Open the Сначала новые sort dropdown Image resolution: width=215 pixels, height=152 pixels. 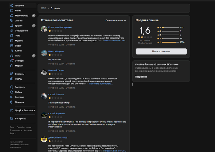tap(115, 21)
